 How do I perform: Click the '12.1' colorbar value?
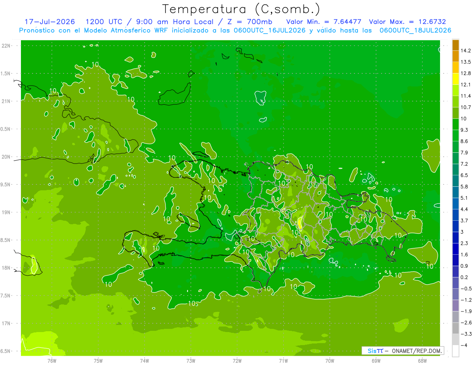tap(466, 84)
